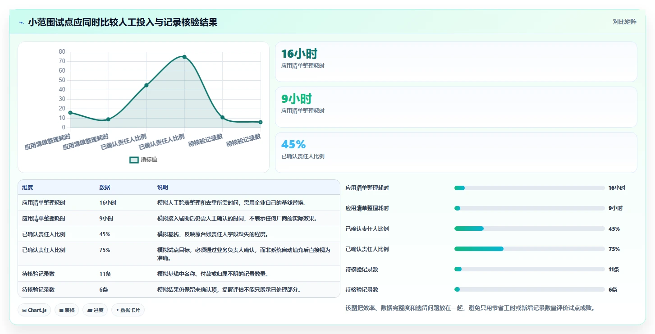Image resolution: width=655 pixels, height=334 pixels.
Task: Click the 75% value right of progress bar
Action: pos(614,249)
